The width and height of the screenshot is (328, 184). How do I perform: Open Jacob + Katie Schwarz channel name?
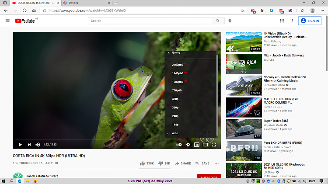pos(42,176)
